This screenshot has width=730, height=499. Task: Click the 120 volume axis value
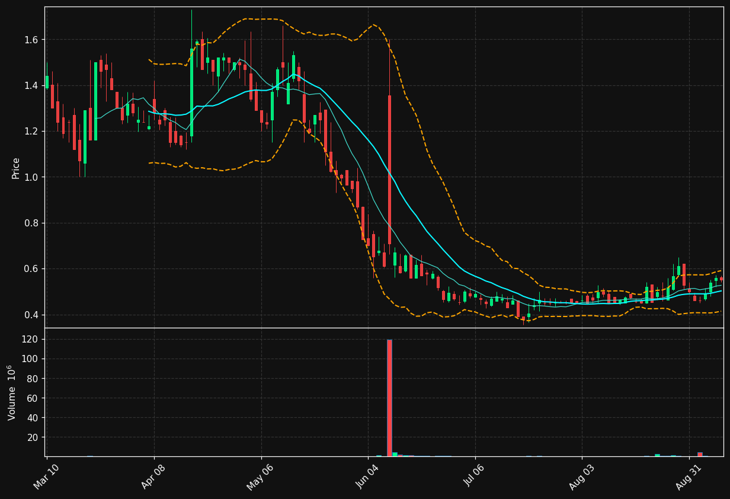point(30,339)
